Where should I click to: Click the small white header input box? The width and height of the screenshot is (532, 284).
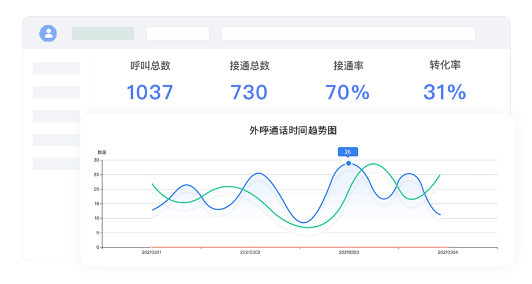[x=178, y=33]
